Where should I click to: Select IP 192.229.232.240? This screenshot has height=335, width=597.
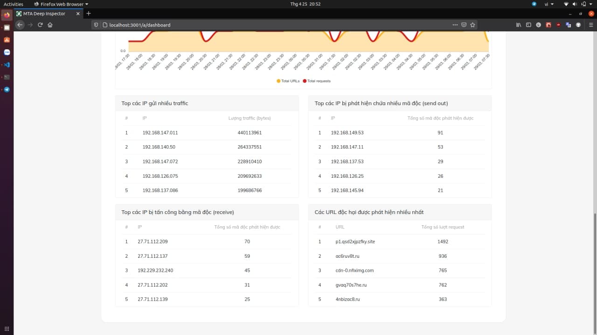(x=155, y=270)
